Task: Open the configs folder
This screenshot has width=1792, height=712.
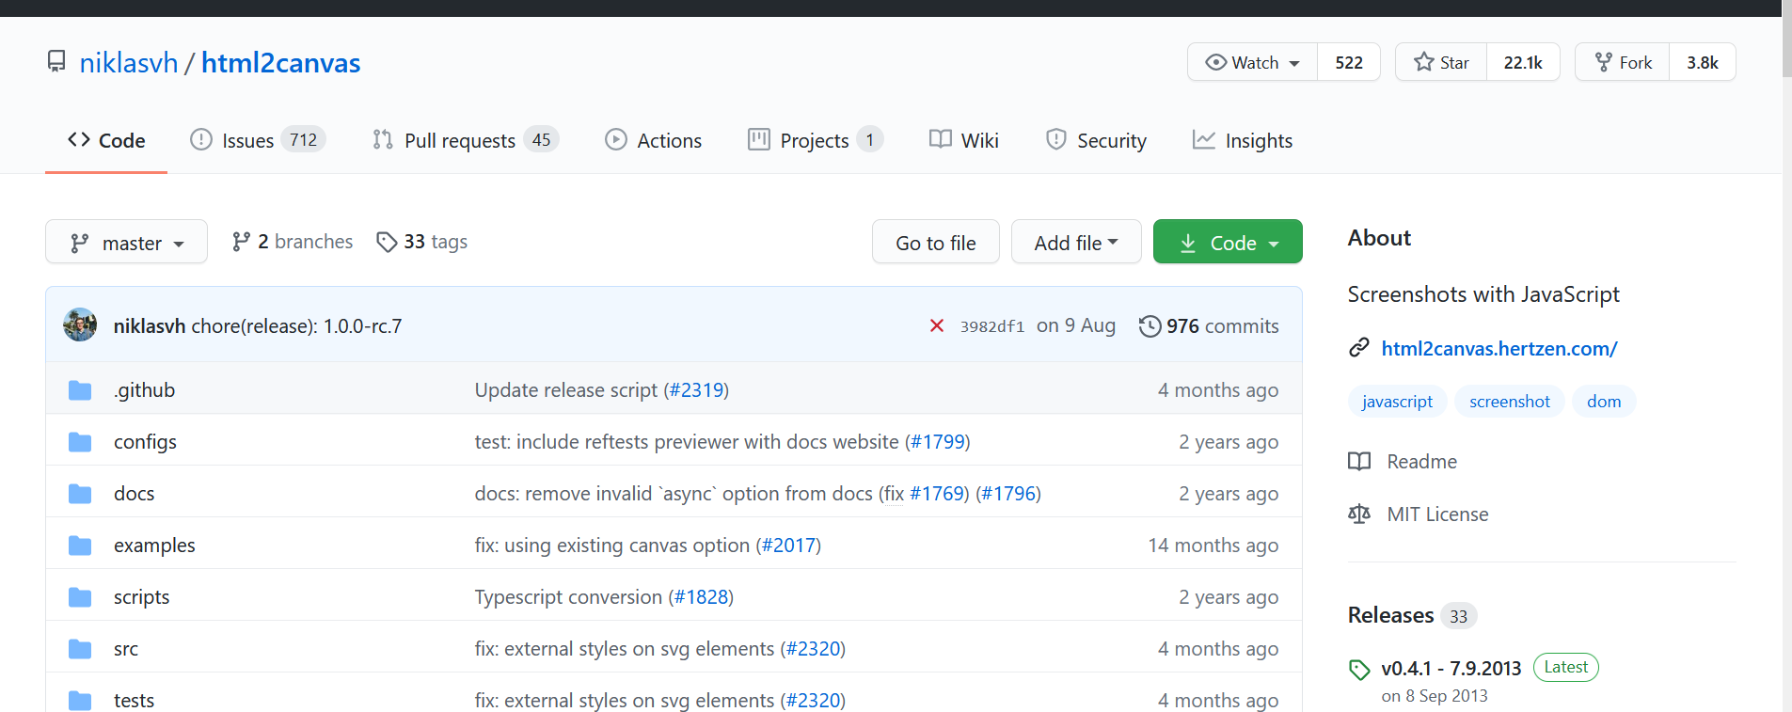Action: point(145,442)
